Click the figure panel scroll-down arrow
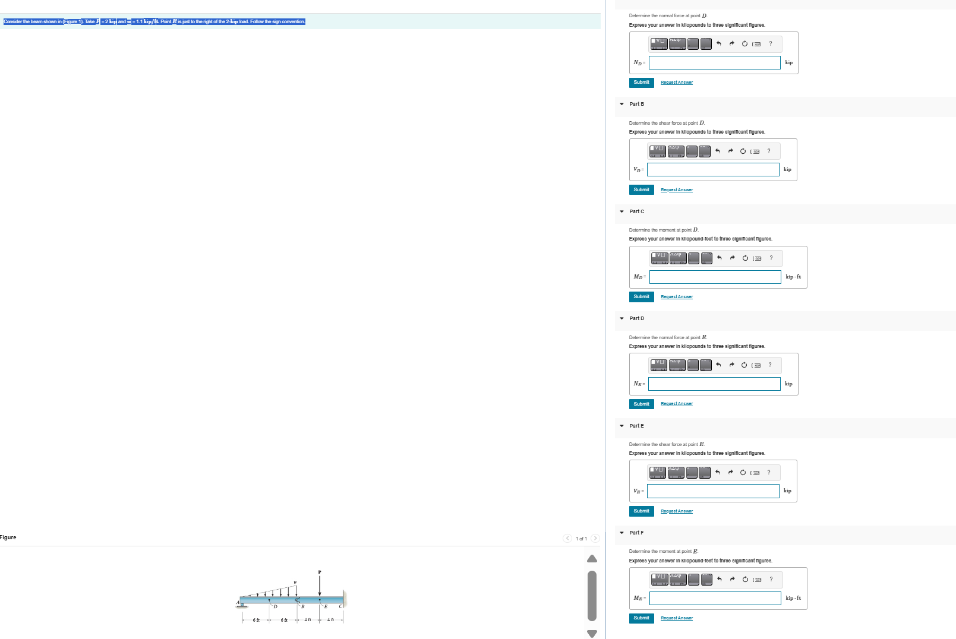The height and width of the screenshot is (639, 956). click(592, 634)
